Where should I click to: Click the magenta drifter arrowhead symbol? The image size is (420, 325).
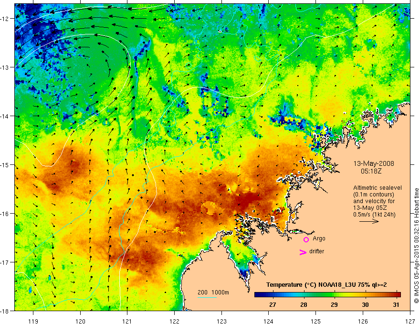click(303, 252)
